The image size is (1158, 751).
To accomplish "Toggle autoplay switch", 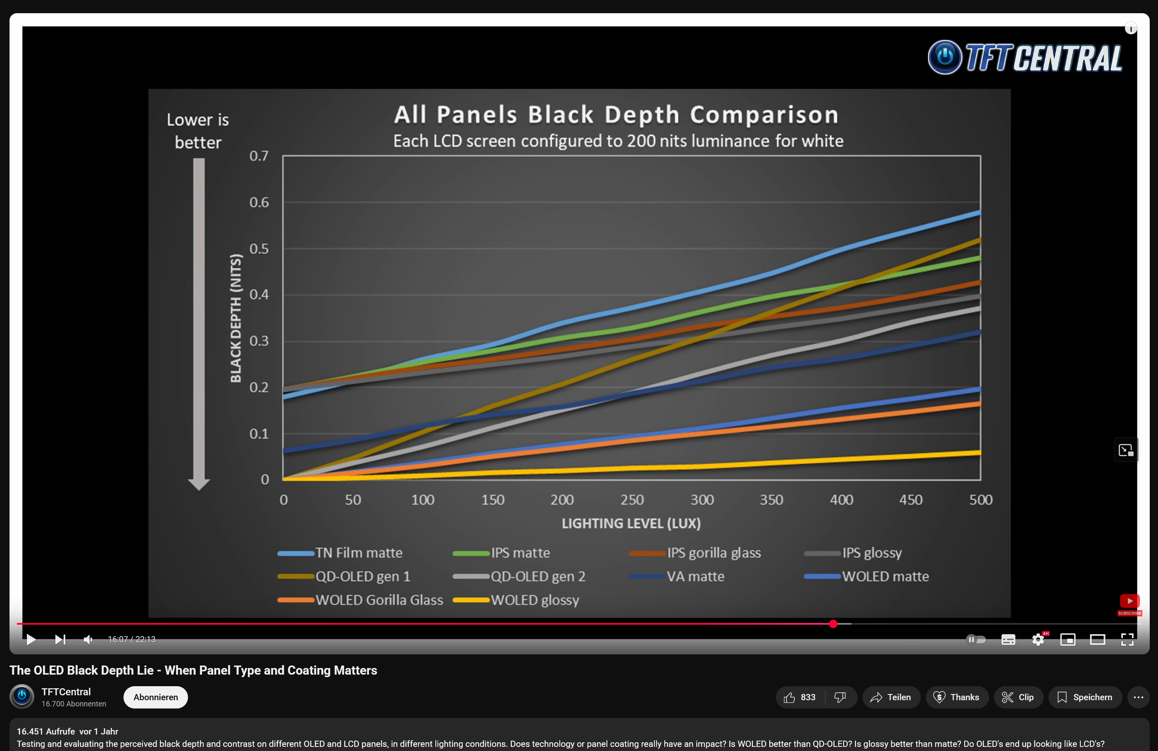I will click(x=975, y=639).
